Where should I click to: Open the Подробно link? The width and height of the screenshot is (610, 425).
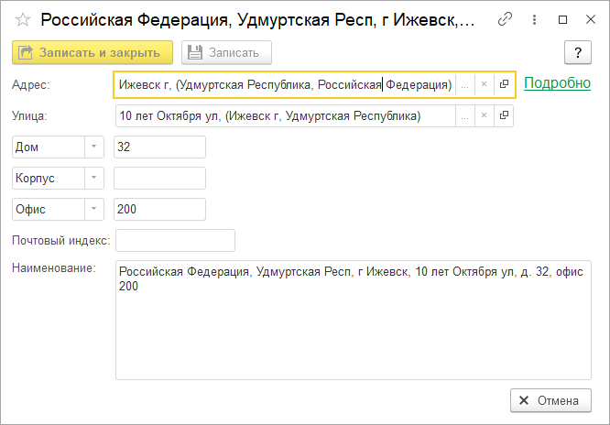click(557, 83)
